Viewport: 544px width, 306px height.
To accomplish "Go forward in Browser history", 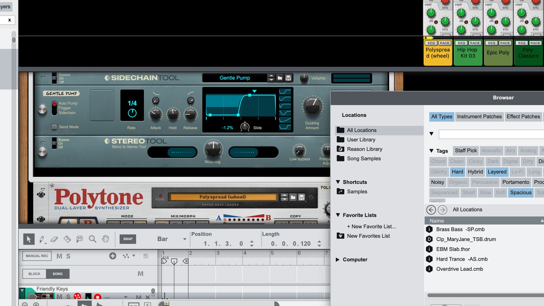I will (442, 210).
